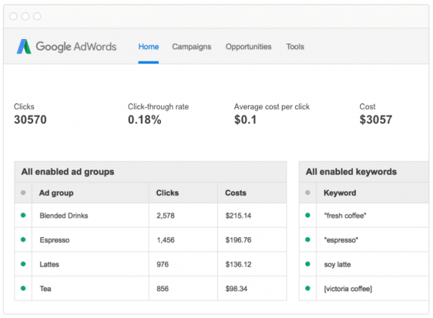Click the second window control circle
433x318 pixels.
[x=25, y=17]
